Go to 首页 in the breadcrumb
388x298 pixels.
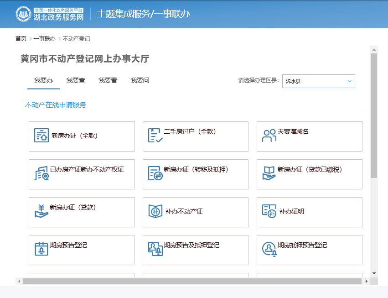point(21,39)
